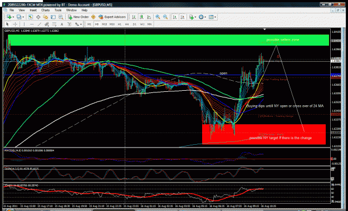This screenshot has width=348, height=211.
Task: Open the Window menu
Action: [71, 10]
